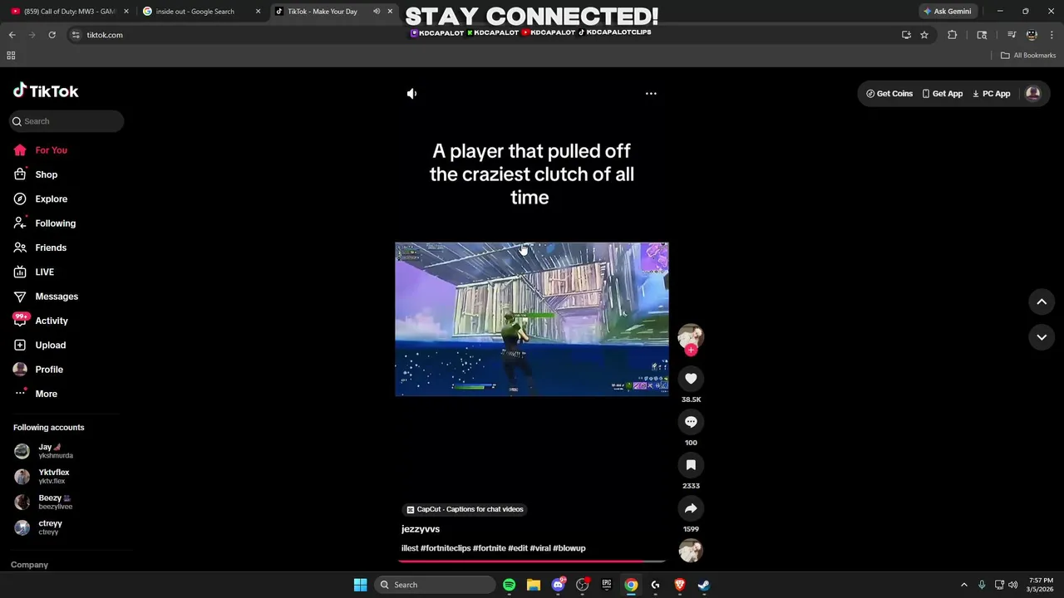The width and height of the screenshot is (1064, 598).
Task: Click the #fortniteclips hashtag
Action: point(446,548)
